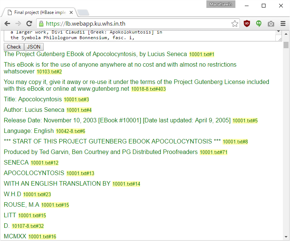The width and height of the screenshot is (290, 241).
Task: Click the line 'Language: English'
Action: (x=29, y=131)
